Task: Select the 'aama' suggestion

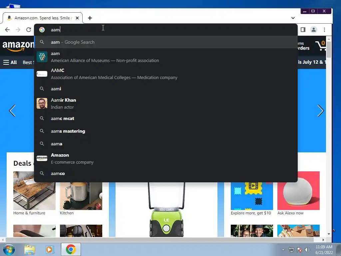Action: coord(166,144)
